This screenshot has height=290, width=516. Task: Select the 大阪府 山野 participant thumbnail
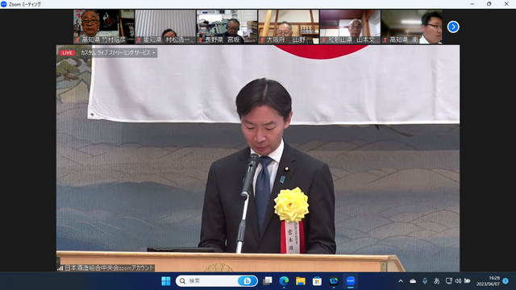click(289, 27)
